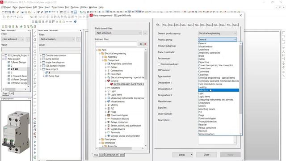
Task: Open the Tec.. tab in part properties
Action: click(x=197, y=25)
